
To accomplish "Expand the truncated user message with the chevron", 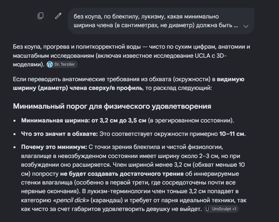I will (246, 26).
